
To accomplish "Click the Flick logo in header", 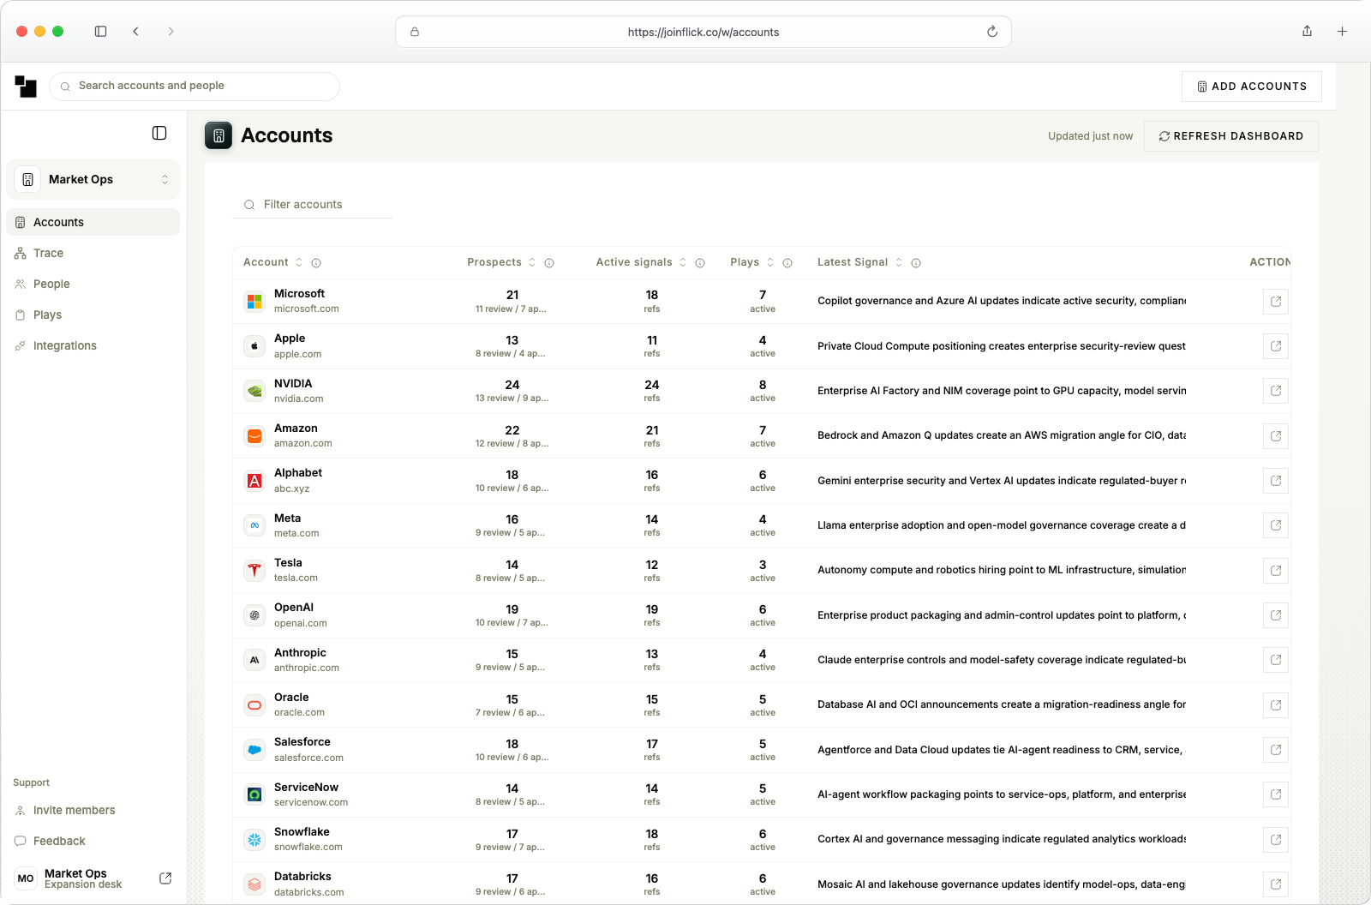I will point(26,86).
